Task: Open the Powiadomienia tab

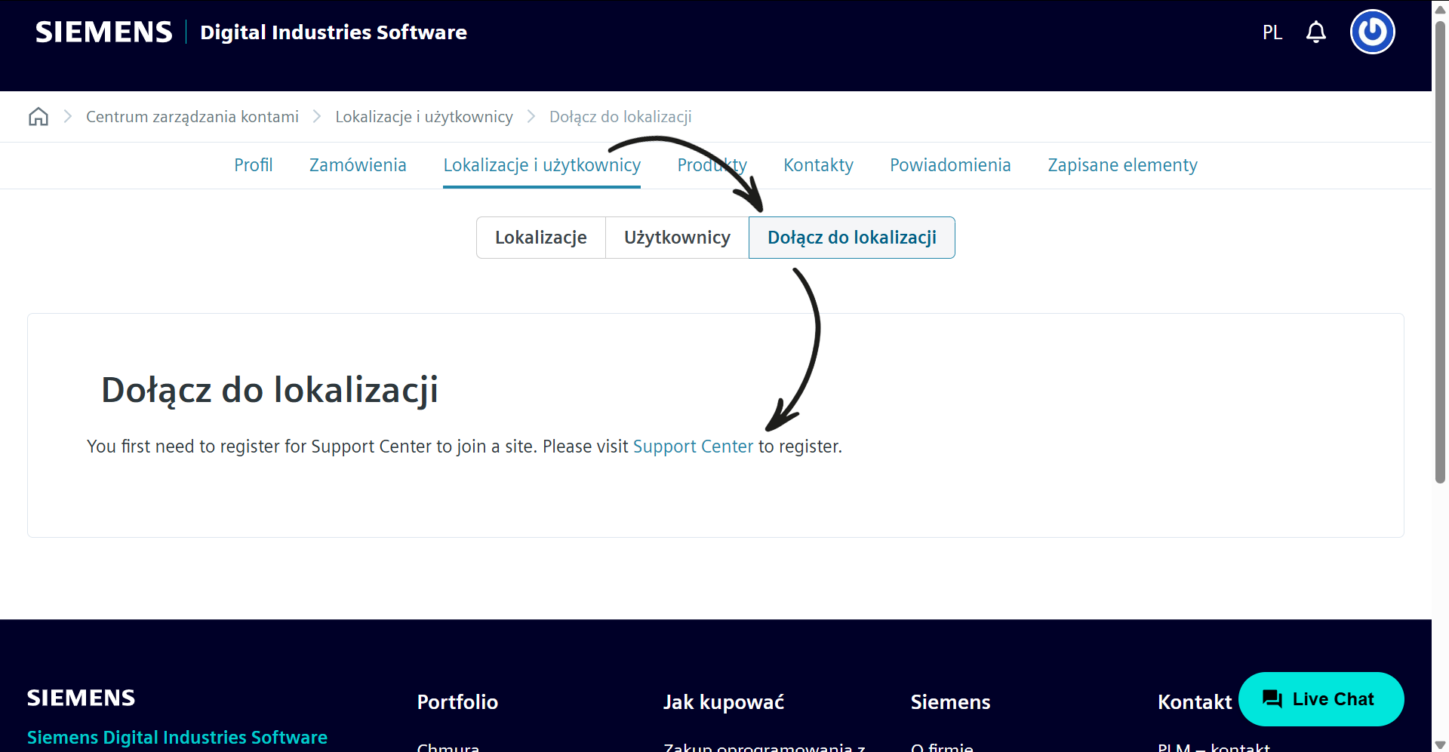Action: coord(950,165)
